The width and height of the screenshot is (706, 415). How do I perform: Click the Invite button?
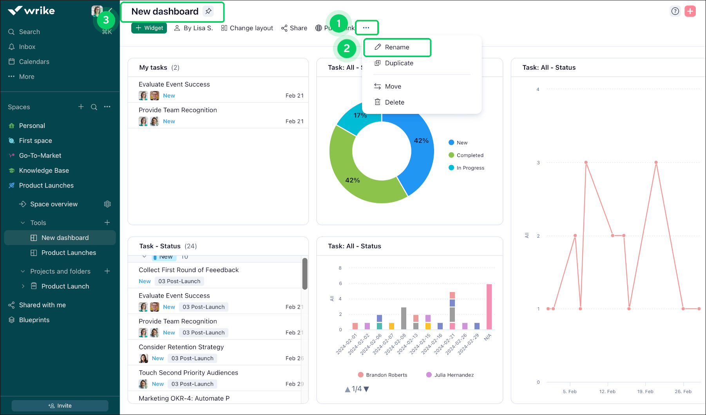(60, 406)
